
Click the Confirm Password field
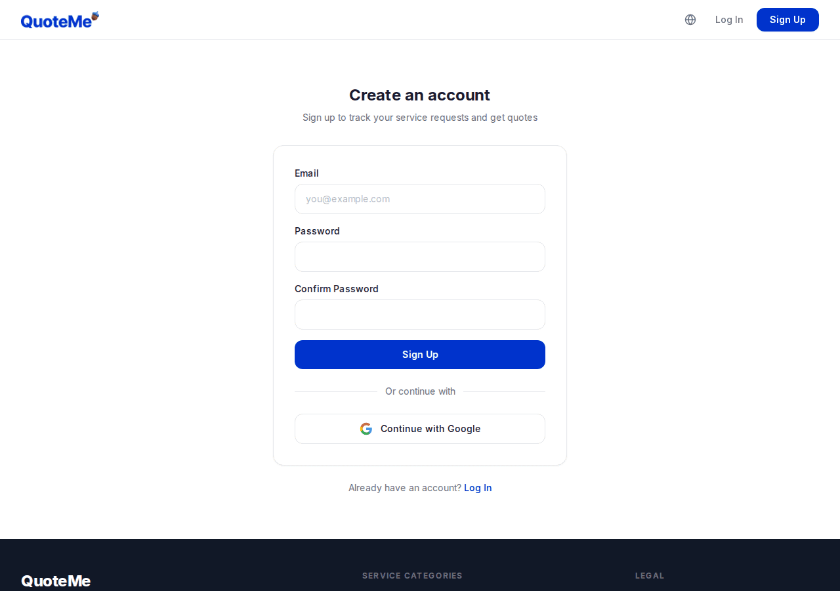click(420, 315)
